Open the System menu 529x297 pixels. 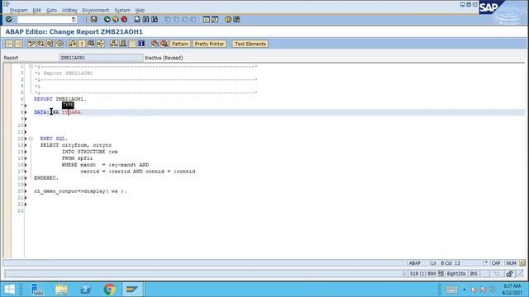(122, 11)
